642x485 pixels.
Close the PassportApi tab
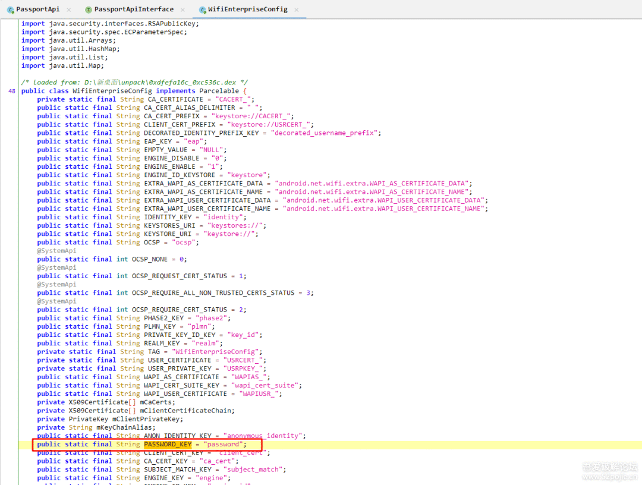click(x=69, y=10)
